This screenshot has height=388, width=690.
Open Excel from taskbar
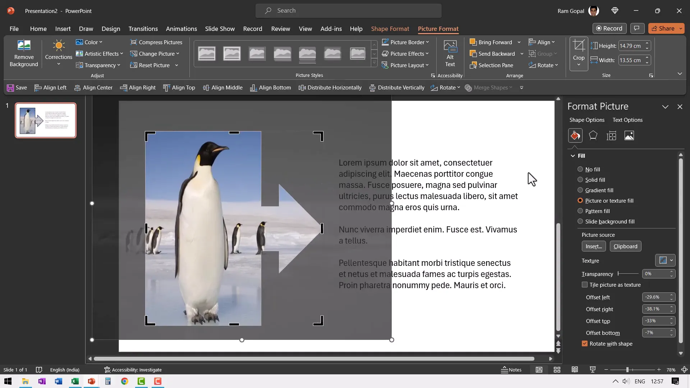tap(75, 381)
